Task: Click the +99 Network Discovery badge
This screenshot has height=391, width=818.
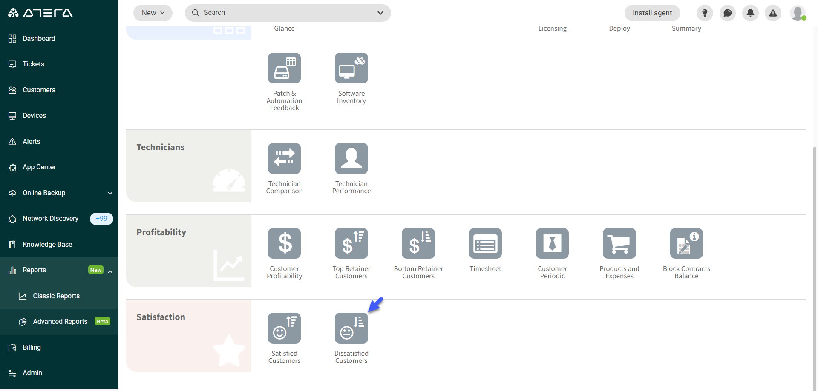Action: [x=101, y=219]
